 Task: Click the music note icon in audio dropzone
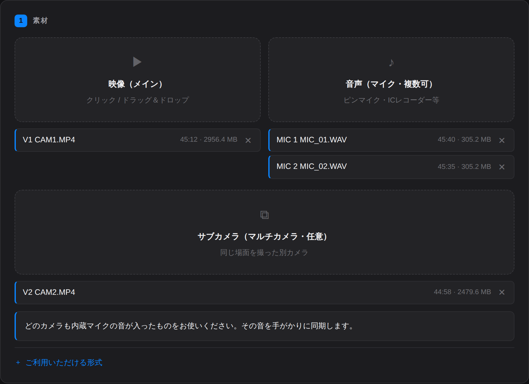coord(391,62)
